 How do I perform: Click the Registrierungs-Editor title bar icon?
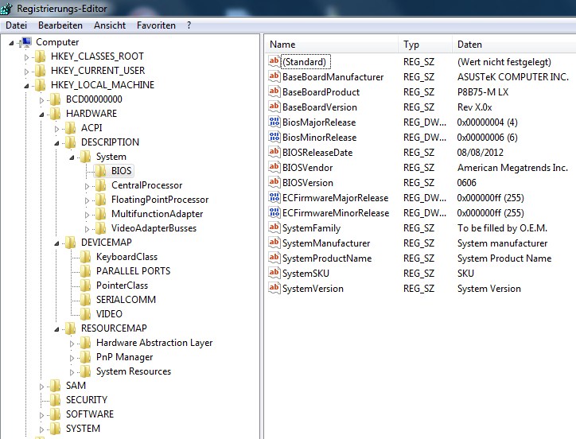6,9
